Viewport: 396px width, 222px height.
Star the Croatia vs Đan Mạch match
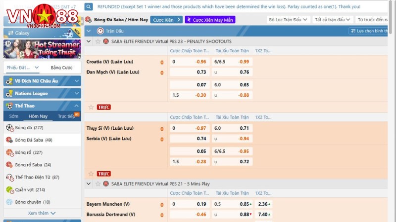tap(91, 107)
